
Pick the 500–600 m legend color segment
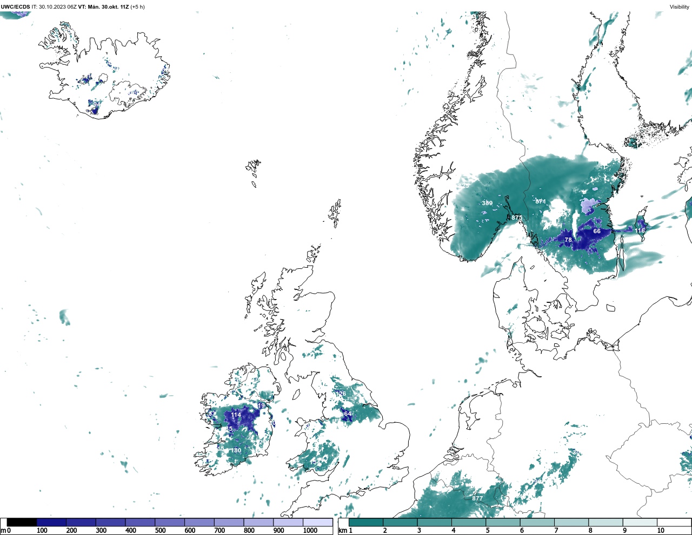[x=170, y=523]
